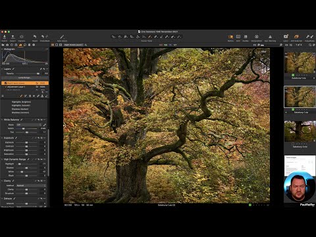Select the Draw Mask brush in Layers
Screen dimensions: 316x237
[x=21, y=96]
